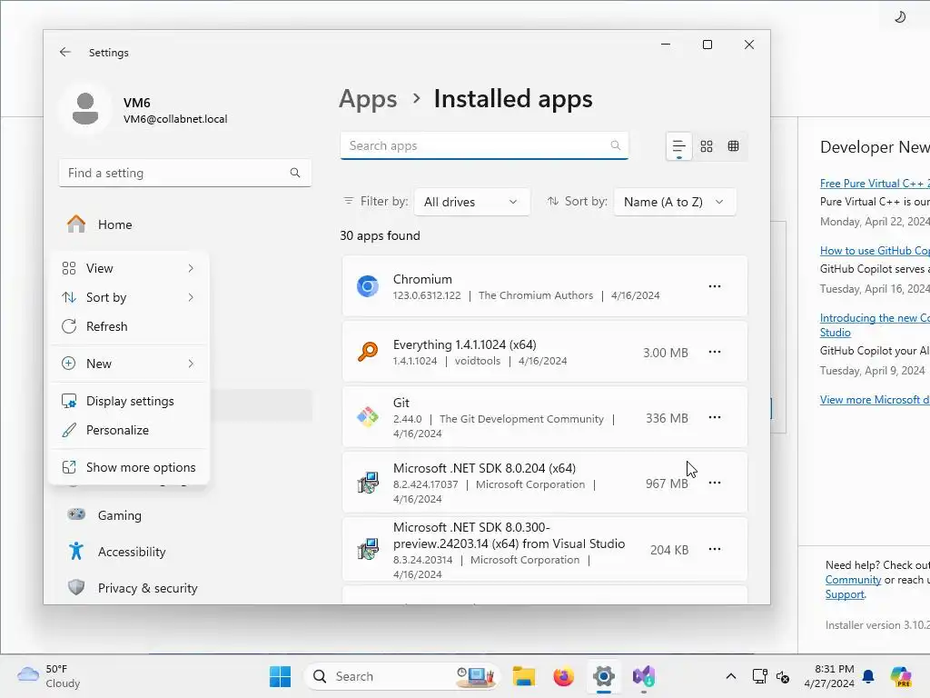Click the Apps breadcrumb link
Screen dimensions: 930x698
(368, 99)
